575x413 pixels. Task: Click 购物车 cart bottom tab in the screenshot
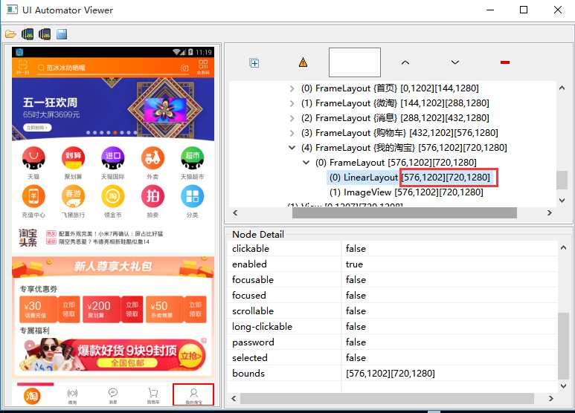153,396
